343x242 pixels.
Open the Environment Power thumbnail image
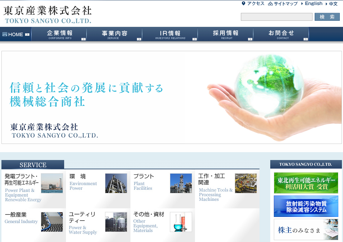pyautogui.click(x=116, y=183)
